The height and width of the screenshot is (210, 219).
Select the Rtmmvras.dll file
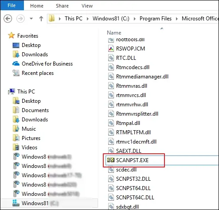pos(132,86)
